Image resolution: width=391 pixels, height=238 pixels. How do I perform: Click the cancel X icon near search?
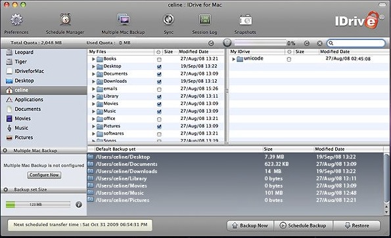[319, 43]
